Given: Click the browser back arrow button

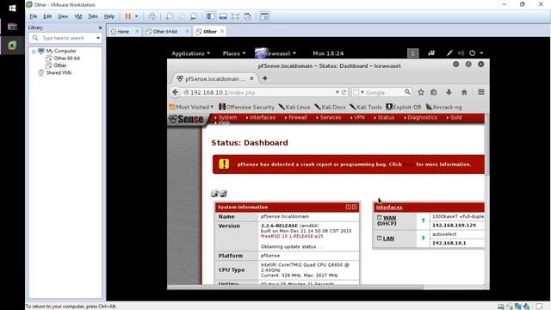Looking at the screenshot, I should (175, 92).
